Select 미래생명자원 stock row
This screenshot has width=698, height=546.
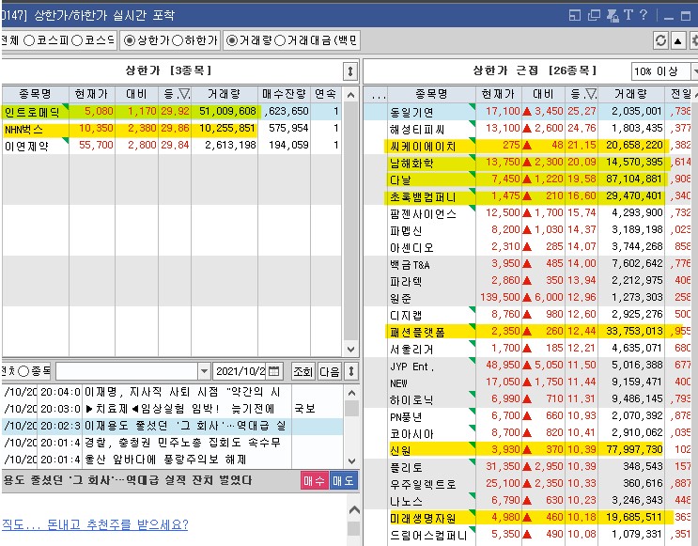point(530,518)
